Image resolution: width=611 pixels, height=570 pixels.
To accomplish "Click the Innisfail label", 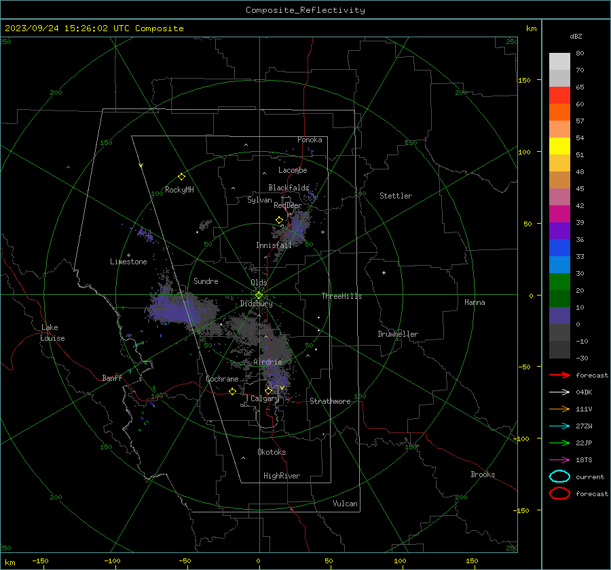I will (274, 245).
